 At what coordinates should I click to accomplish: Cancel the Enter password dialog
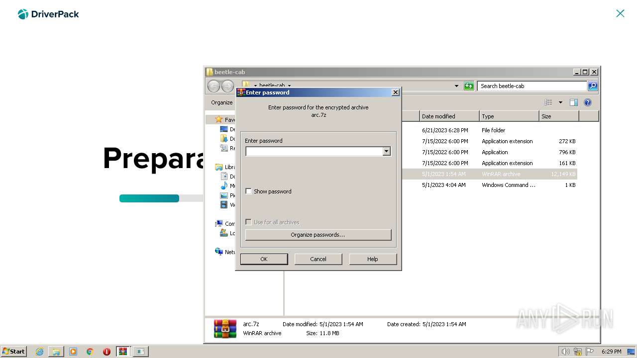tap(318, 259)
